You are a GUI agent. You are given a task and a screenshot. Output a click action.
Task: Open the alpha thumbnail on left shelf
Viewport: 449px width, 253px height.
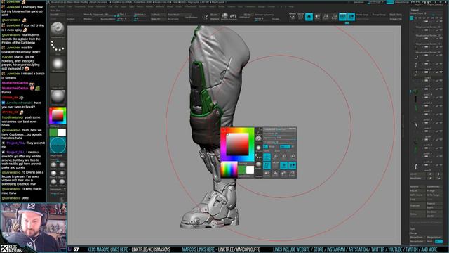pyautogui.click(x=58, y=63)
